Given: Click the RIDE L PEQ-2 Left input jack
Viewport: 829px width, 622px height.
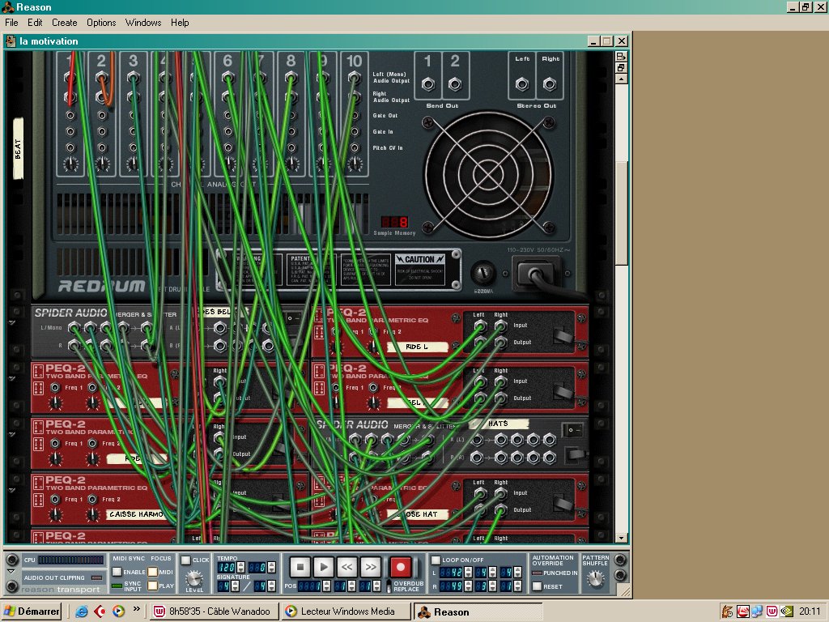Looking at the screenshot, I should tap(480, 326).
